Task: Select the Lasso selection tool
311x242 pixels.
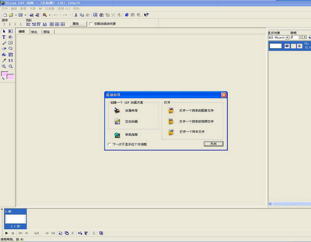Action: coord(10,49)
